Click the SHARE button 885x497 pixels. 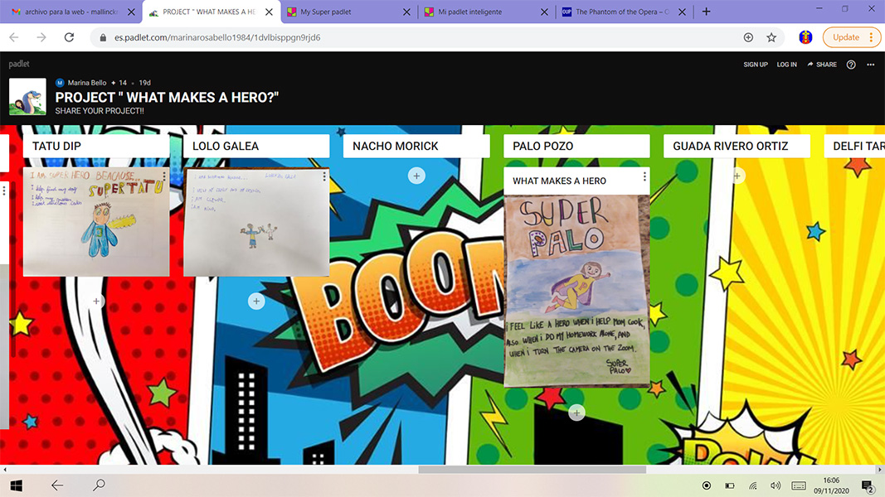point(822,65)
